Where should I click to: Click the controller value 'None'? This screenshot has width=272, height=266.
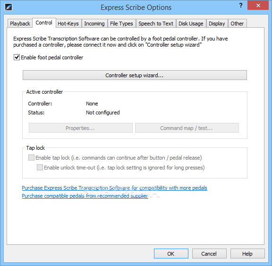coord(92,104)
